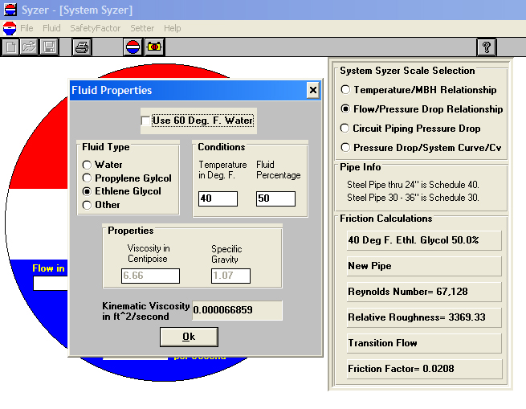Click the Fluid Percentage field
This screenshot has width=526, height=409.
[x=275, y=198]
